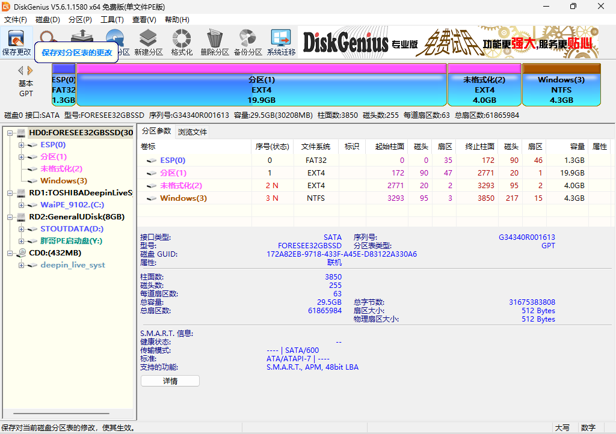Image resolution: width=616 pixels, height=434 pixels.
Task: Click the CD0 optical drive icon
Action: pyautogui.click(x=22, y=253)
